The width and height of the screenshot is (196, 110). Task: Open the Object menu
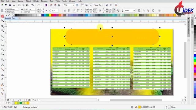pos(28,1)
